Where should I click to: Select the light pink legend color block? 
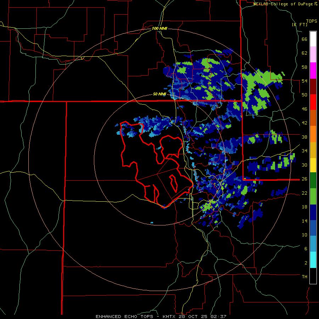[313, 55]
